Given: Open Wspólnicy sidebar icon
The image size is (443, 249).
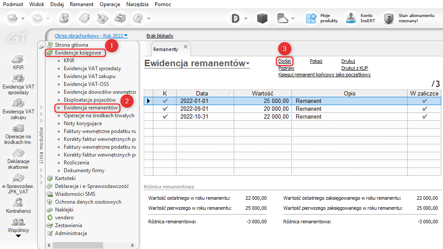Looking at the screenshot, I should (18, 222).
